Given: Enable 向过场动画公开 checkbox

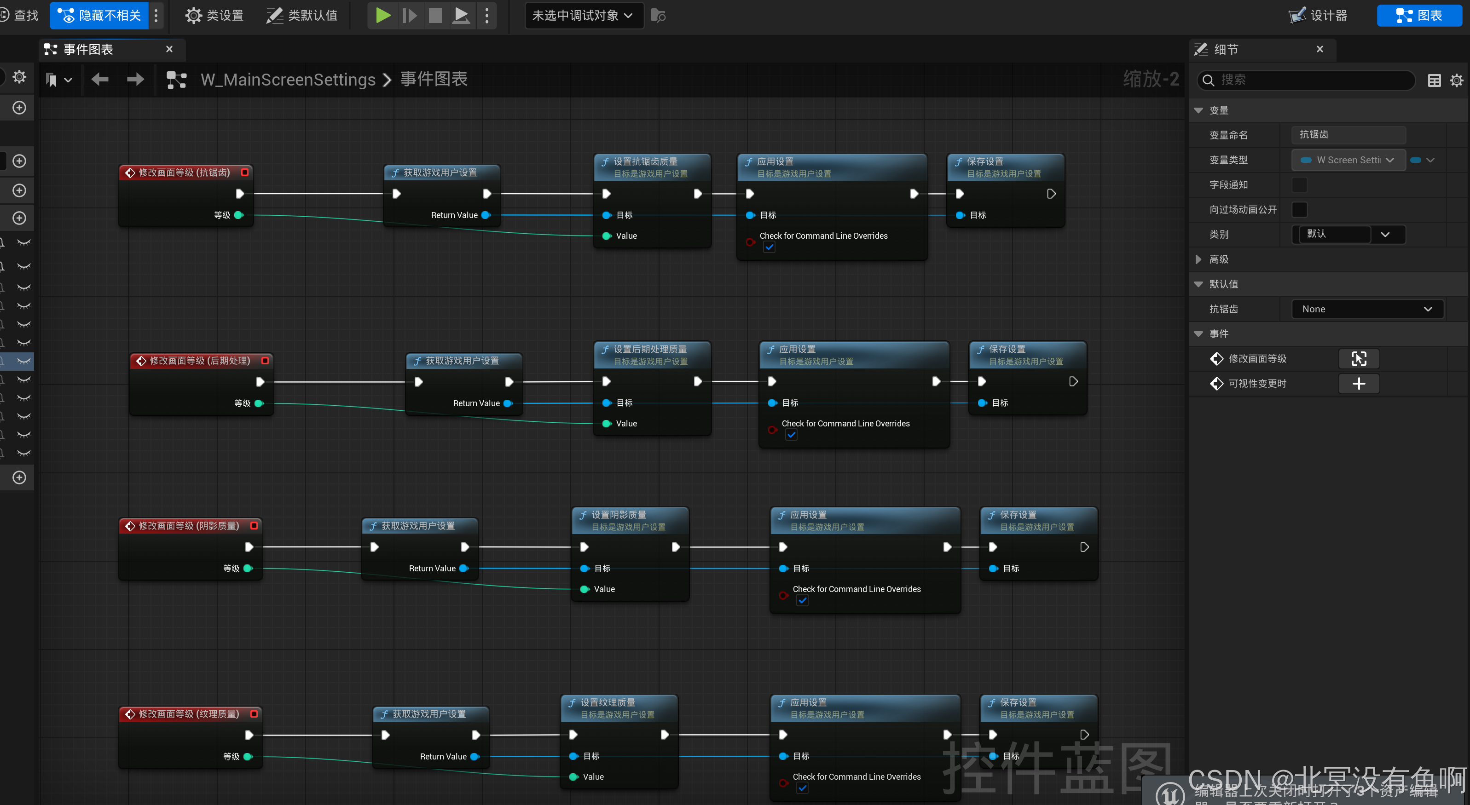Looking at the screenshot, I should (x=1299, y=209).
